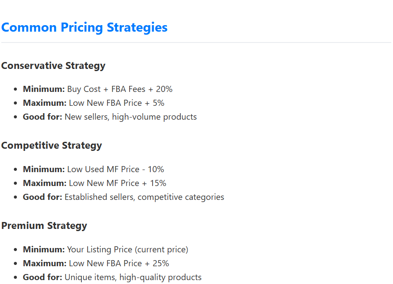
Task: Click the Common Pricing Strategies heading
Action: coord(84,27)
